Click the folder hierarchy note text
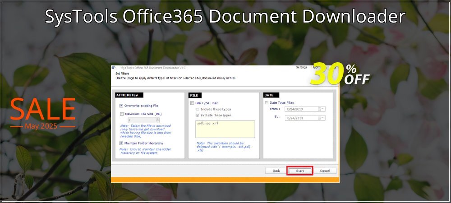This screenshot has width=451, height=203. point(146,151)
